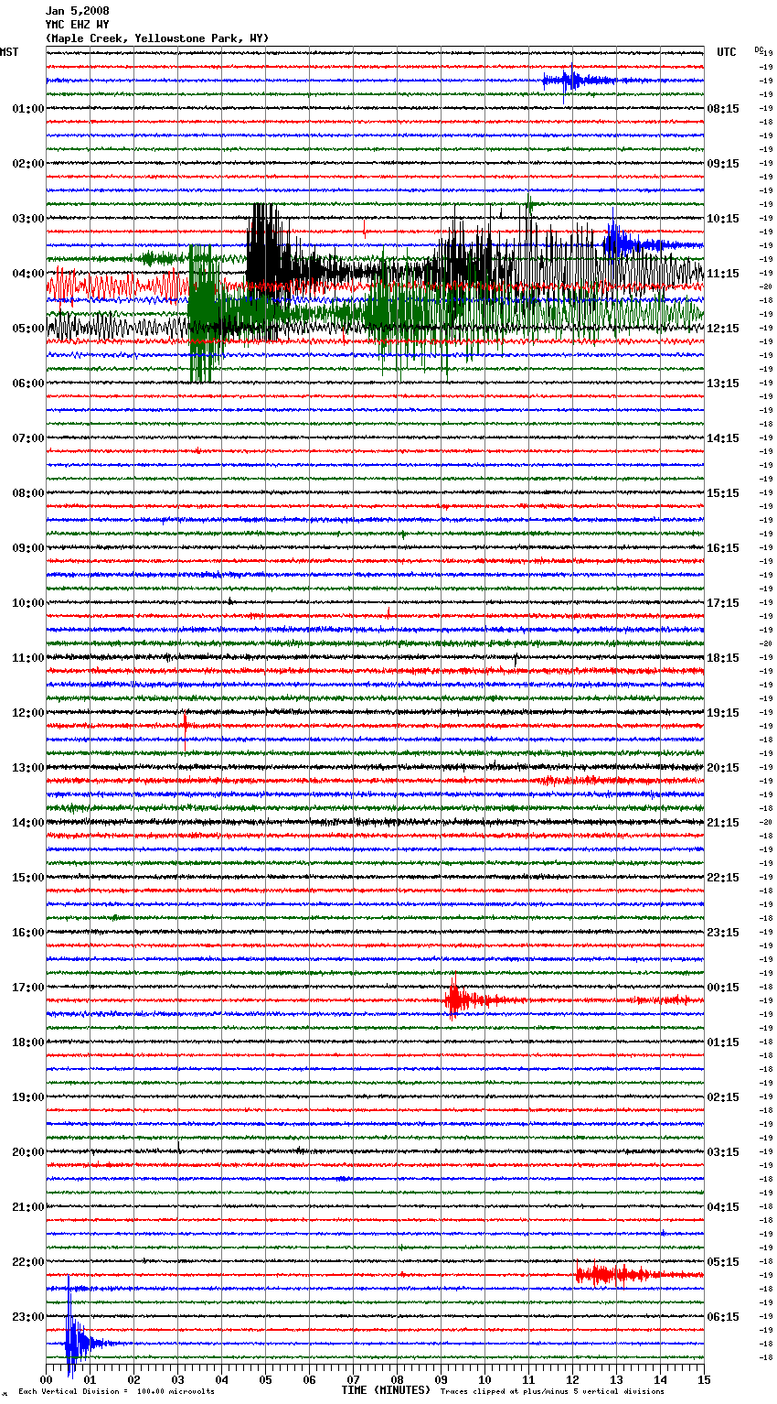Select minute 15 on the time axis
The image size is (777, 1404).
pyautogui.click(x=704, y=1380)
